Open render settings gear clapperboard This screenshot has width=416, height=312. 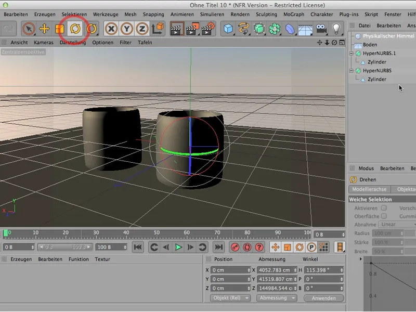209,29
